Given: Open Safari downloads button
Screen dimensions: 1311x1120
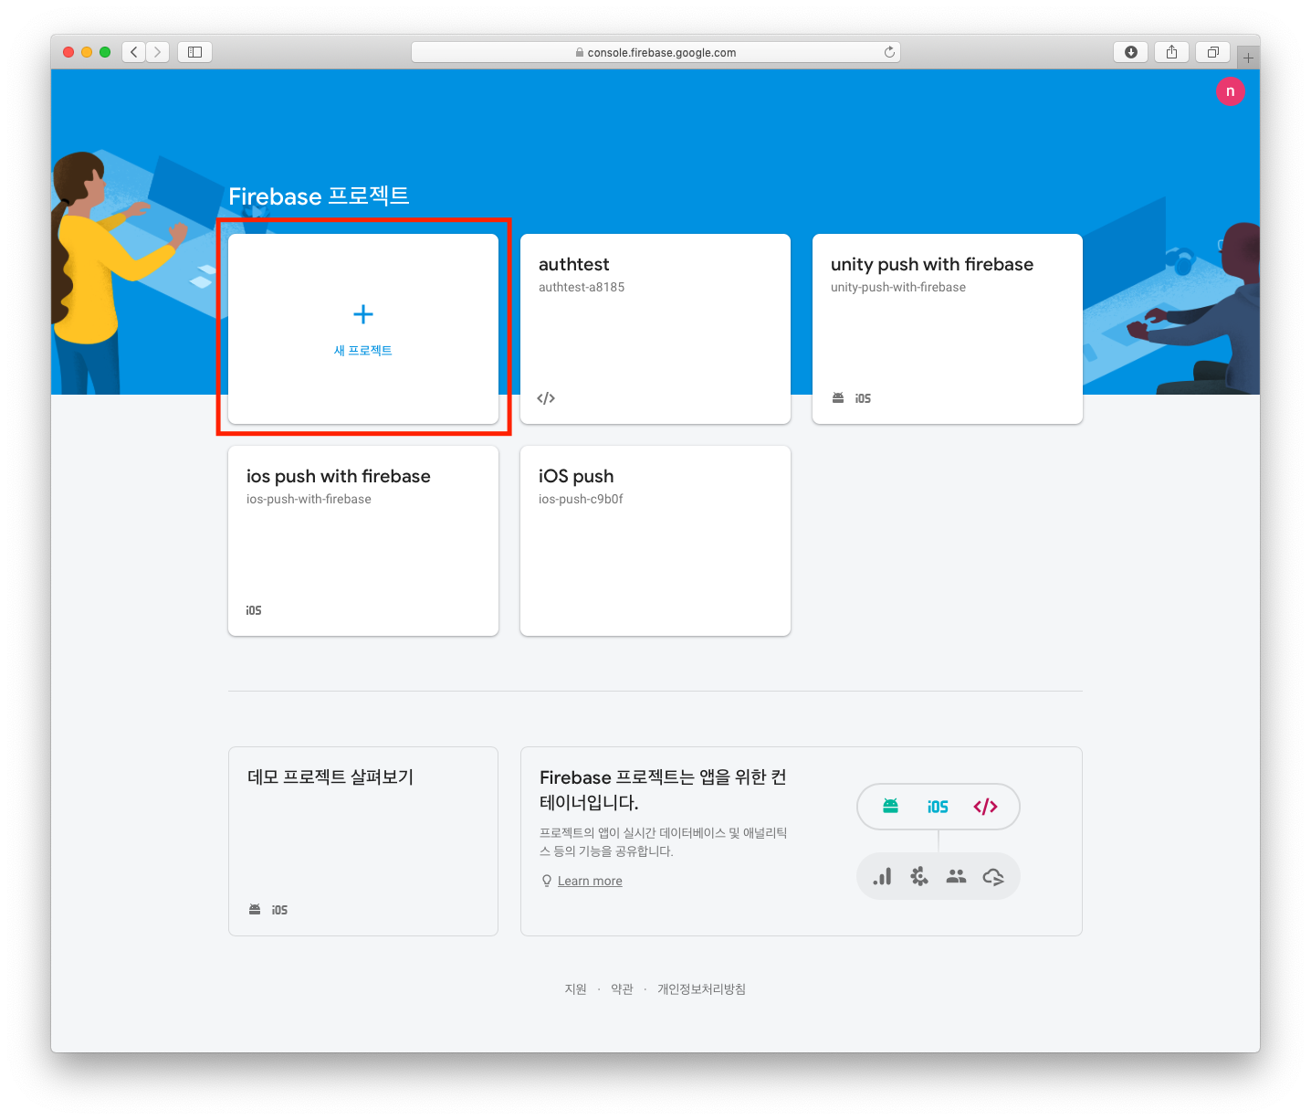Looking at the screenshot, I should (1130, 52).
